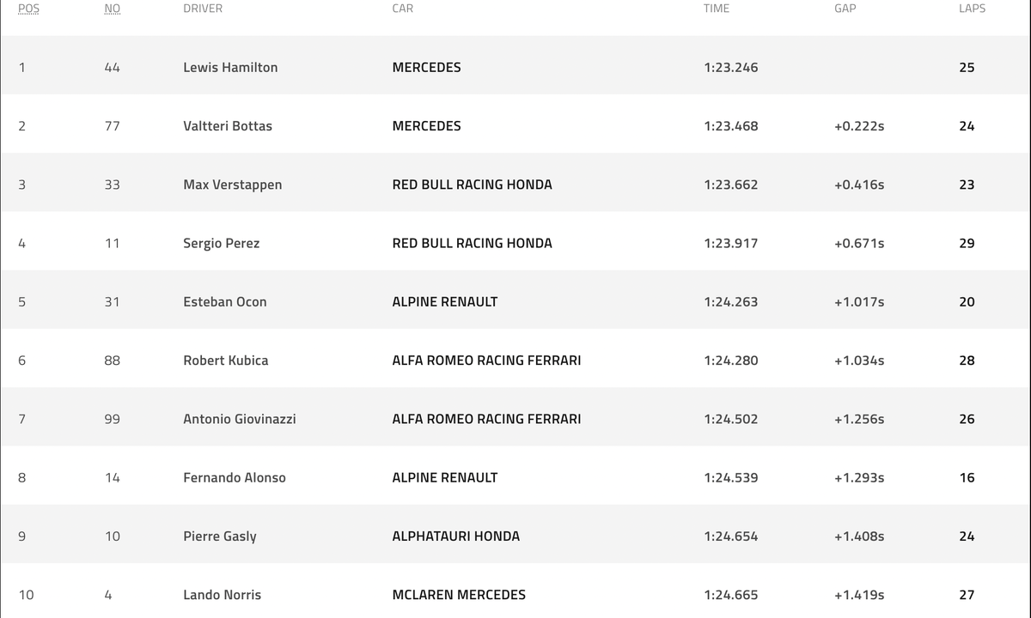Select Pierre Gasly driver name

pos(220,536)
